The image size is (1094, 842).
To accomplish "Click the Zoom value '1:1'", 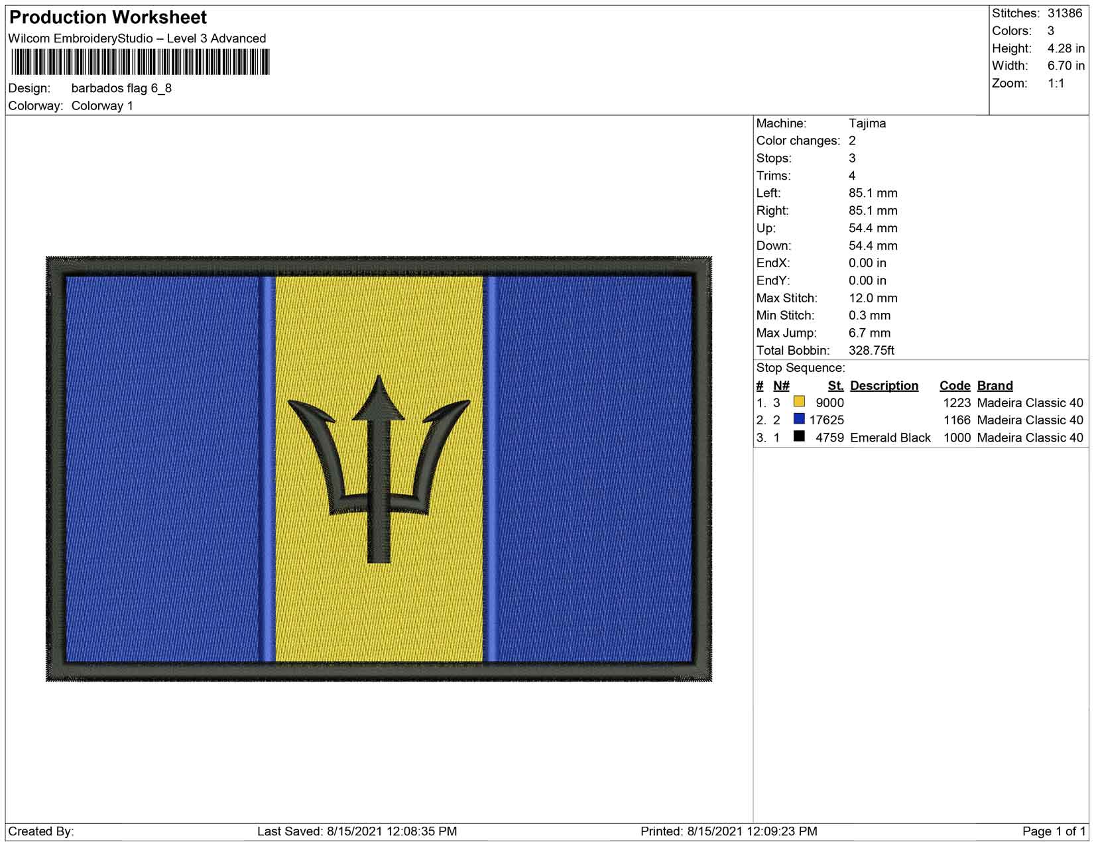I will coord(1056,84).
